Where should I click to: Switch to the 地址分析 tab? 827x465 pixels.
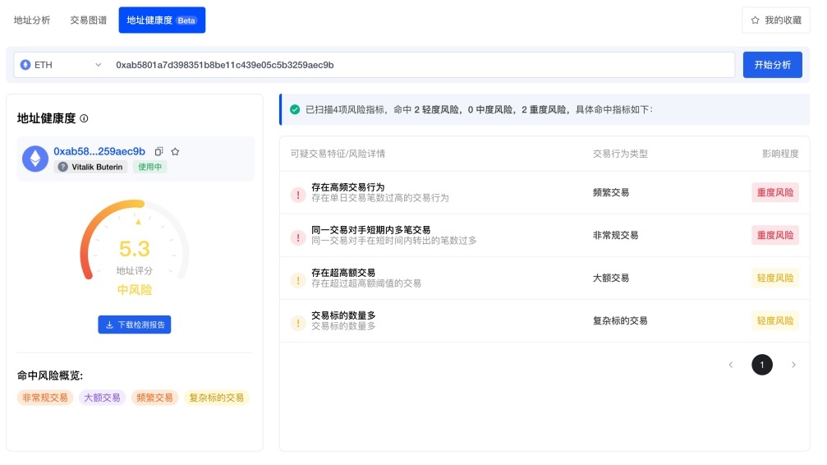click(x=32, y=20)
